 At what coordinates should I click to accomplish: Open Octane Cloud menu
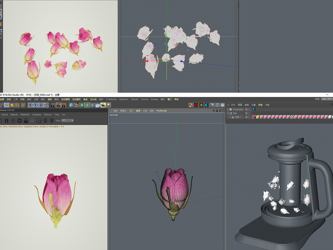(x=5, y=114)
